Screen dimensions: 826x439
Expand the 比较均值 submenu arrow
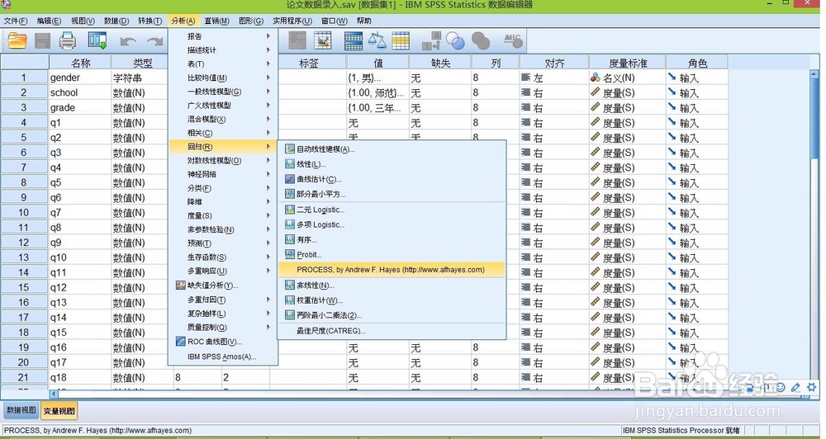(268, 78)
